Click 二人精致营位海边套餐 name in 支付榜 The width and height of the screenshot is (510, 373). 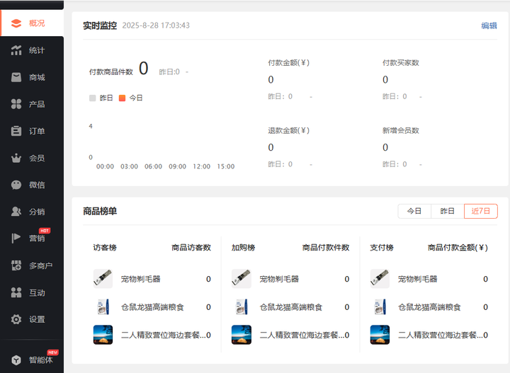click(441, 335)
